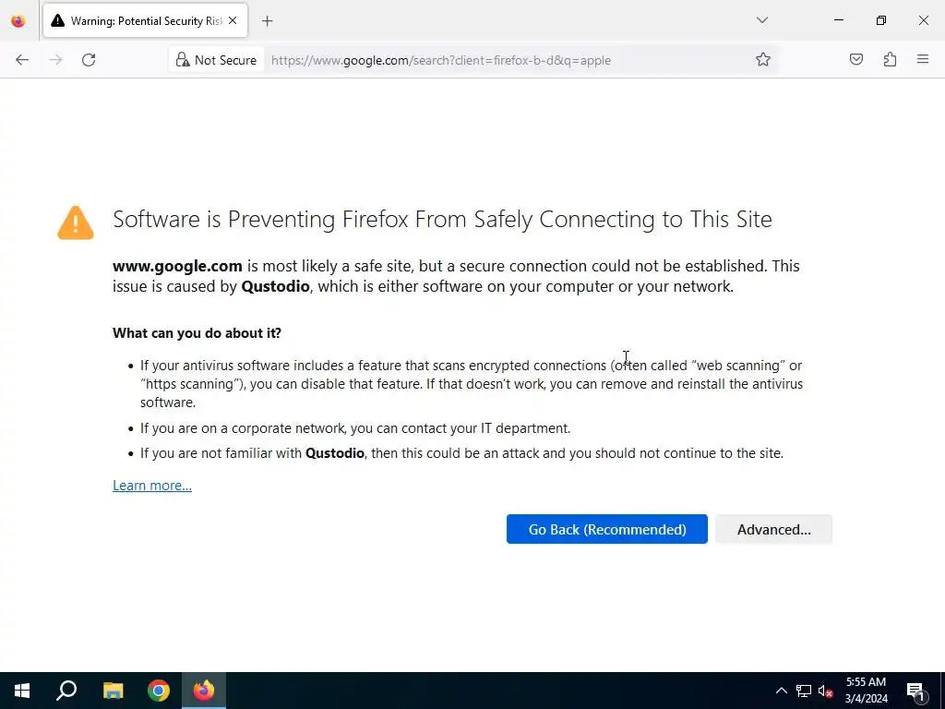The width and height of the screenshot is (945, 709).
Task: Open the Firefox application menu
Action: point(923,60)
